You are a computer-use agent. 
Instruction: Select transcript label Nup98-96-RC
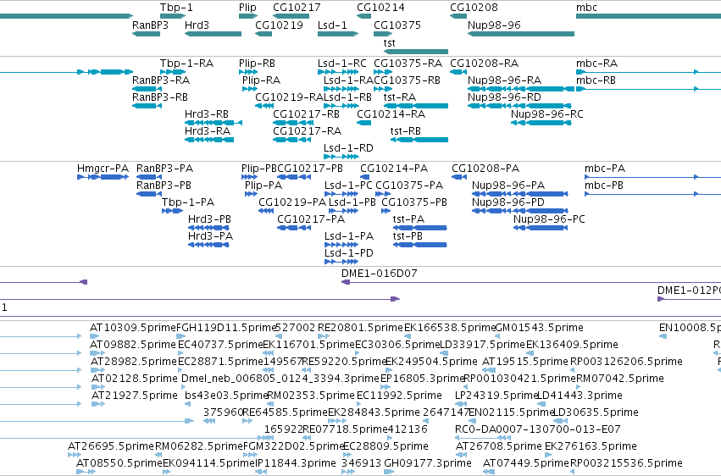546,114
